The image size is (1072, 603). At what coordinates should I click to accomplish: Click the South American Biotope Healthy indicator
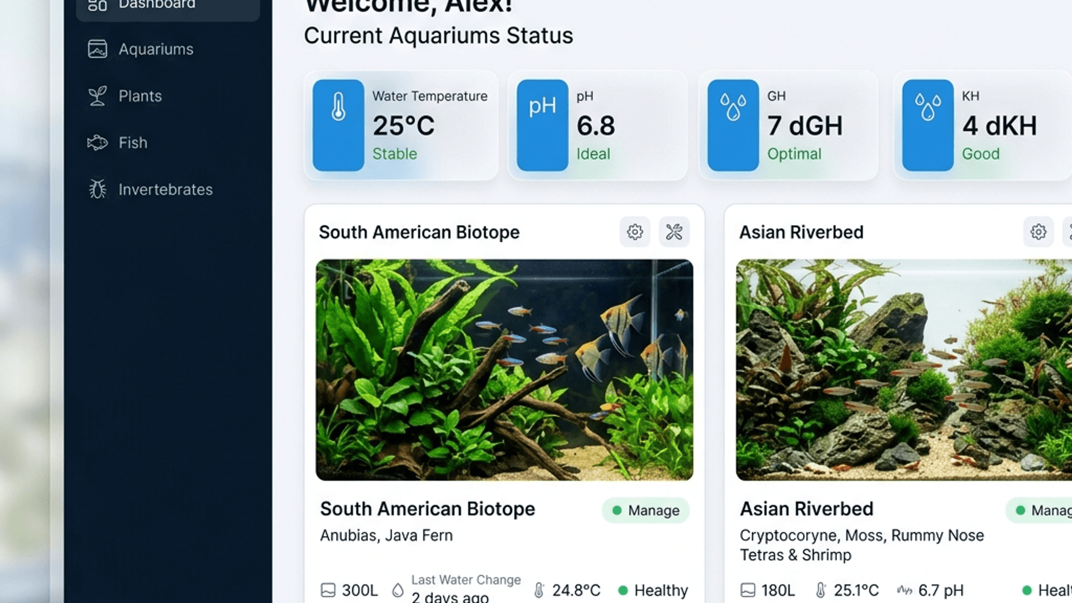click(x=653, y=590)
